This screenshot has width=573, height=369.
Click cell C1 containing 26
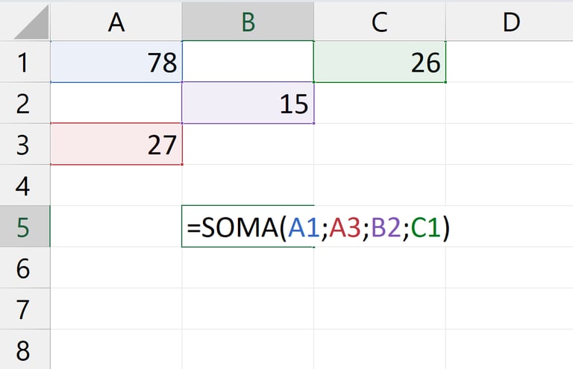(x=379, y=63)
